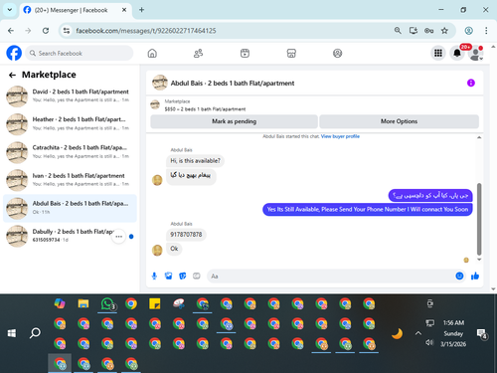Open the notifications bell

click(x=457, y=53)
